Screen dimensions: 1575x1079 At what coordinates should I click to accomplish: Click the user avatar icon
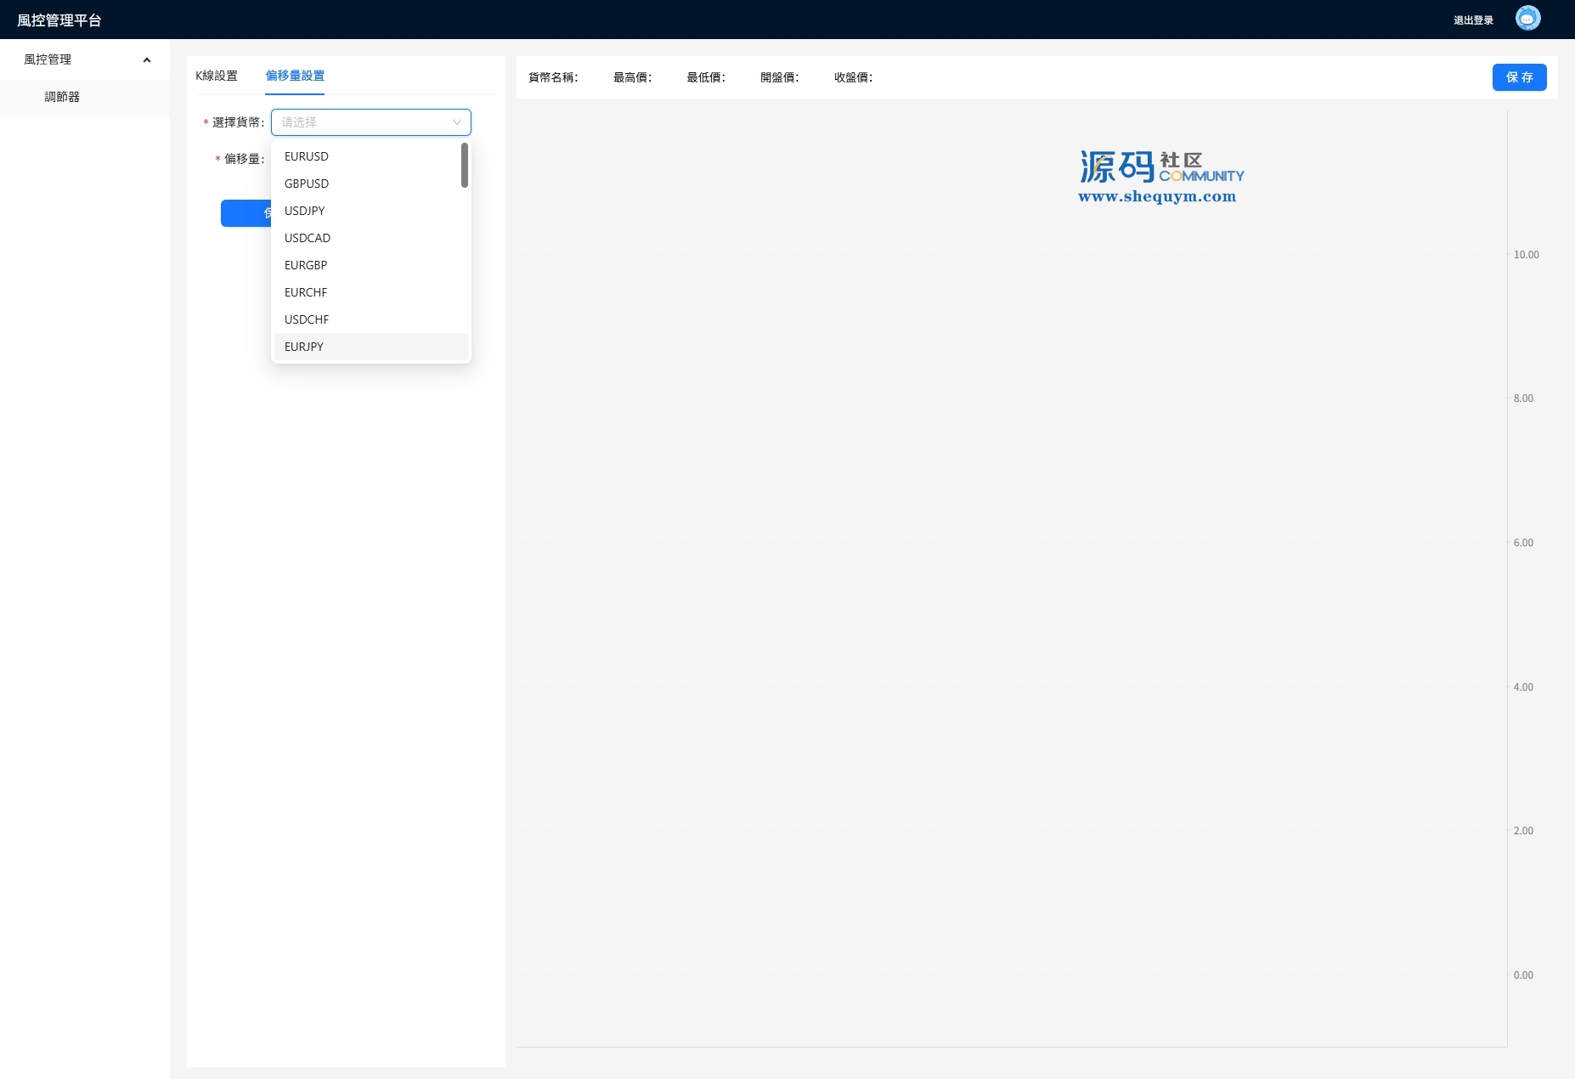pos(1527,19)
